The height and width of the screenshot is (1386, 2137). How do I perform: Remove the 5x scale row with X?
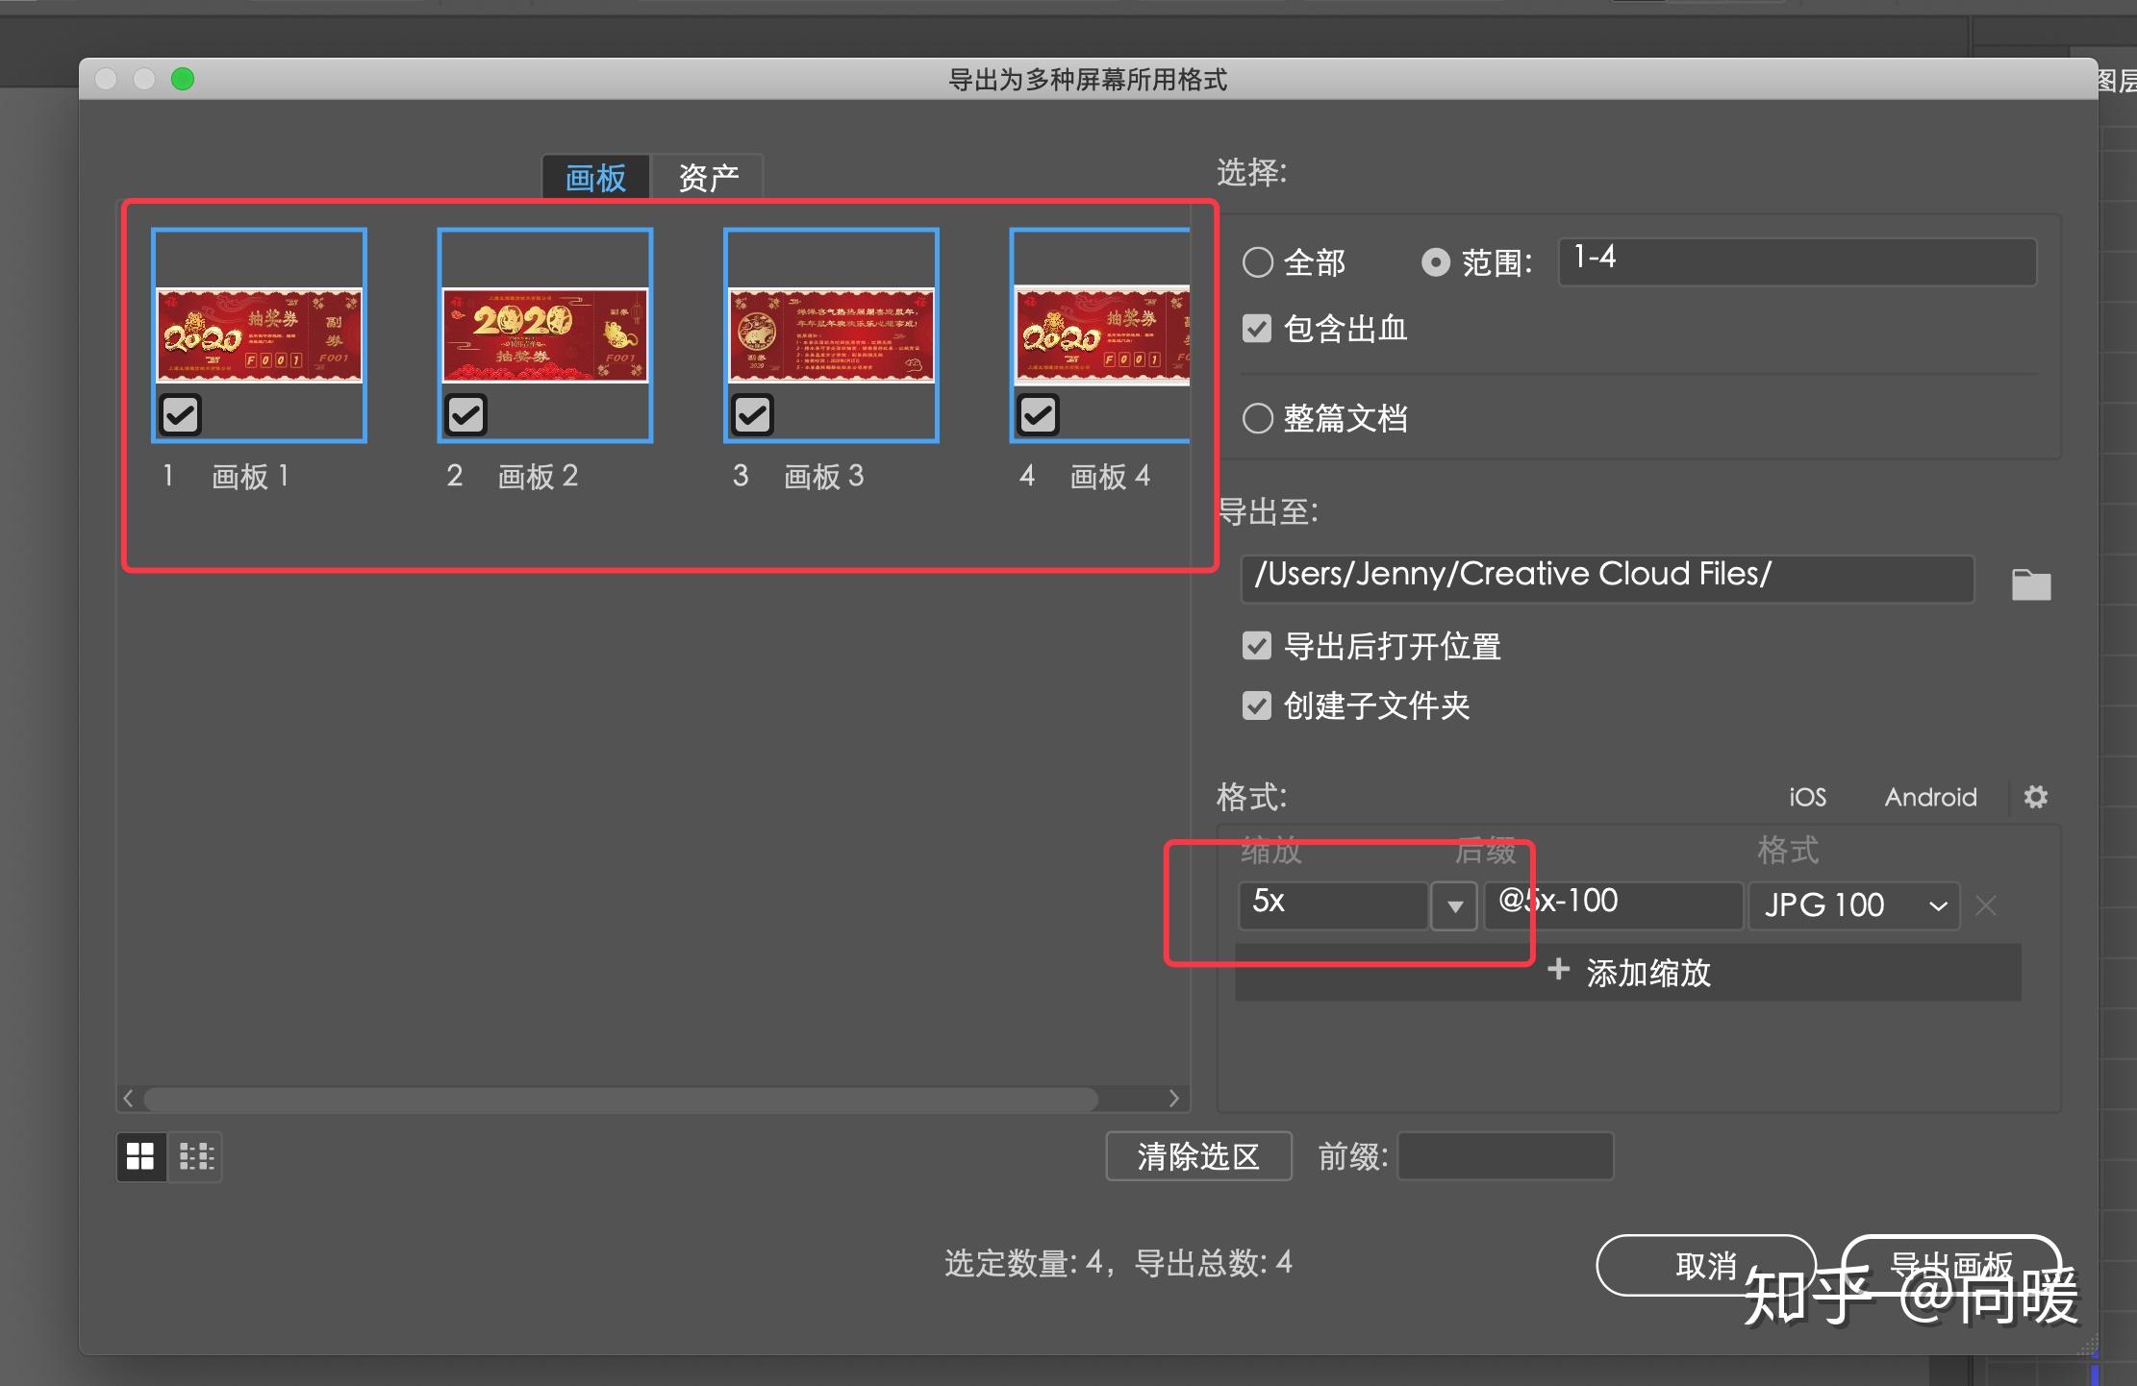coord(1986,905)
